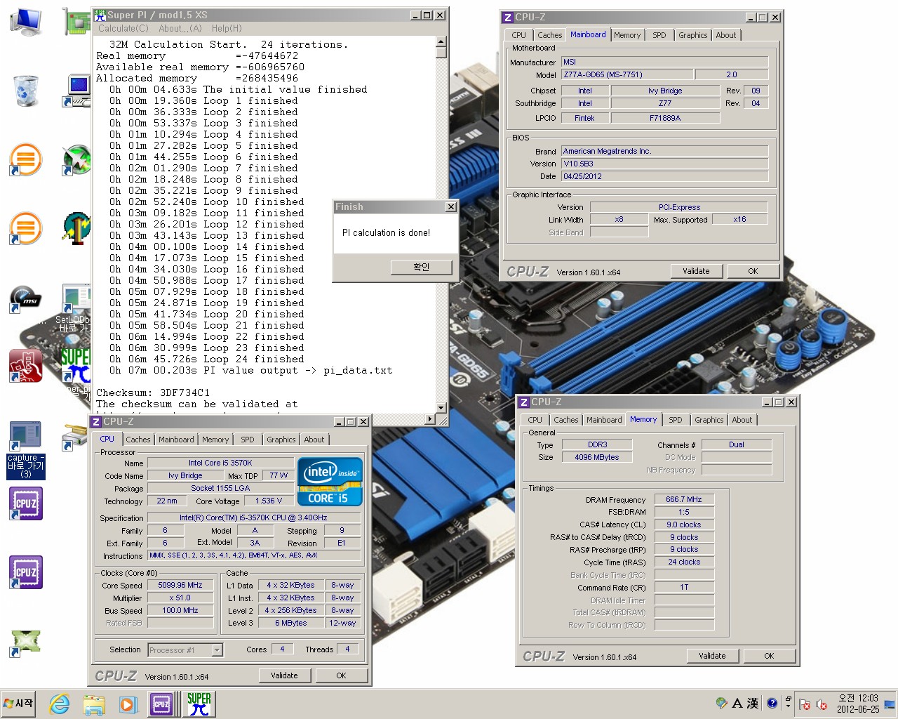
Task: Click the Core Speed value 5099.96 MHz
Action: [x=180, y=585]
